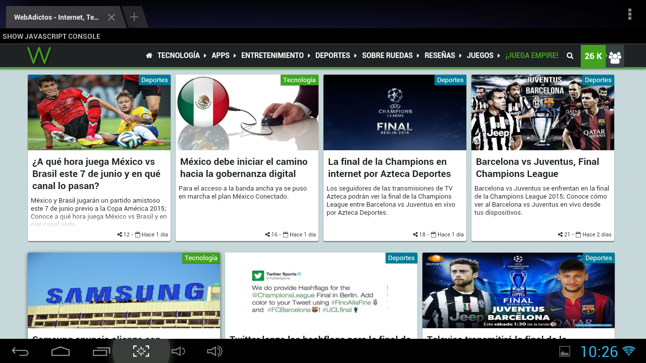Viewport: 646px width, 363px height.
Task: Tap the screenshot capture icon
Action: [x=141, y=351]
